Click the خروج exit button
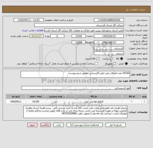Screen dimensions: 153x148 (x=32, y=125)
